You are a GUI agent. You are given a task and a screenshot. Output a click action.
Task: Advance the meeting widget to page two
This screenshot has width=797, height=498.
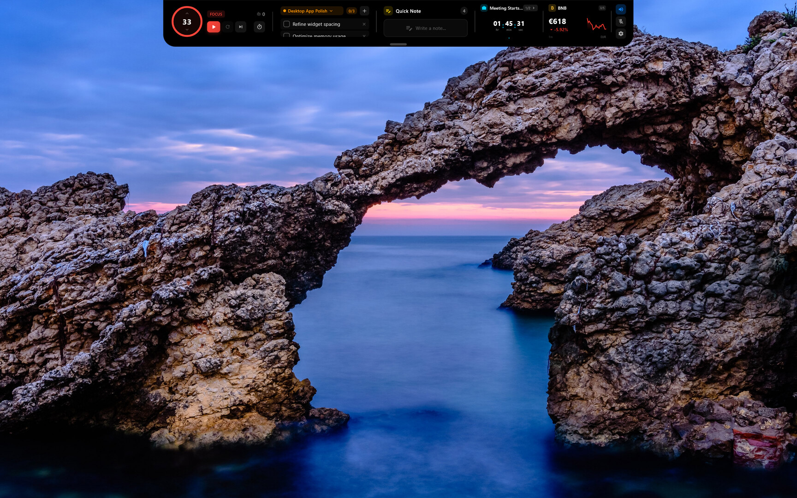(534, 8)
